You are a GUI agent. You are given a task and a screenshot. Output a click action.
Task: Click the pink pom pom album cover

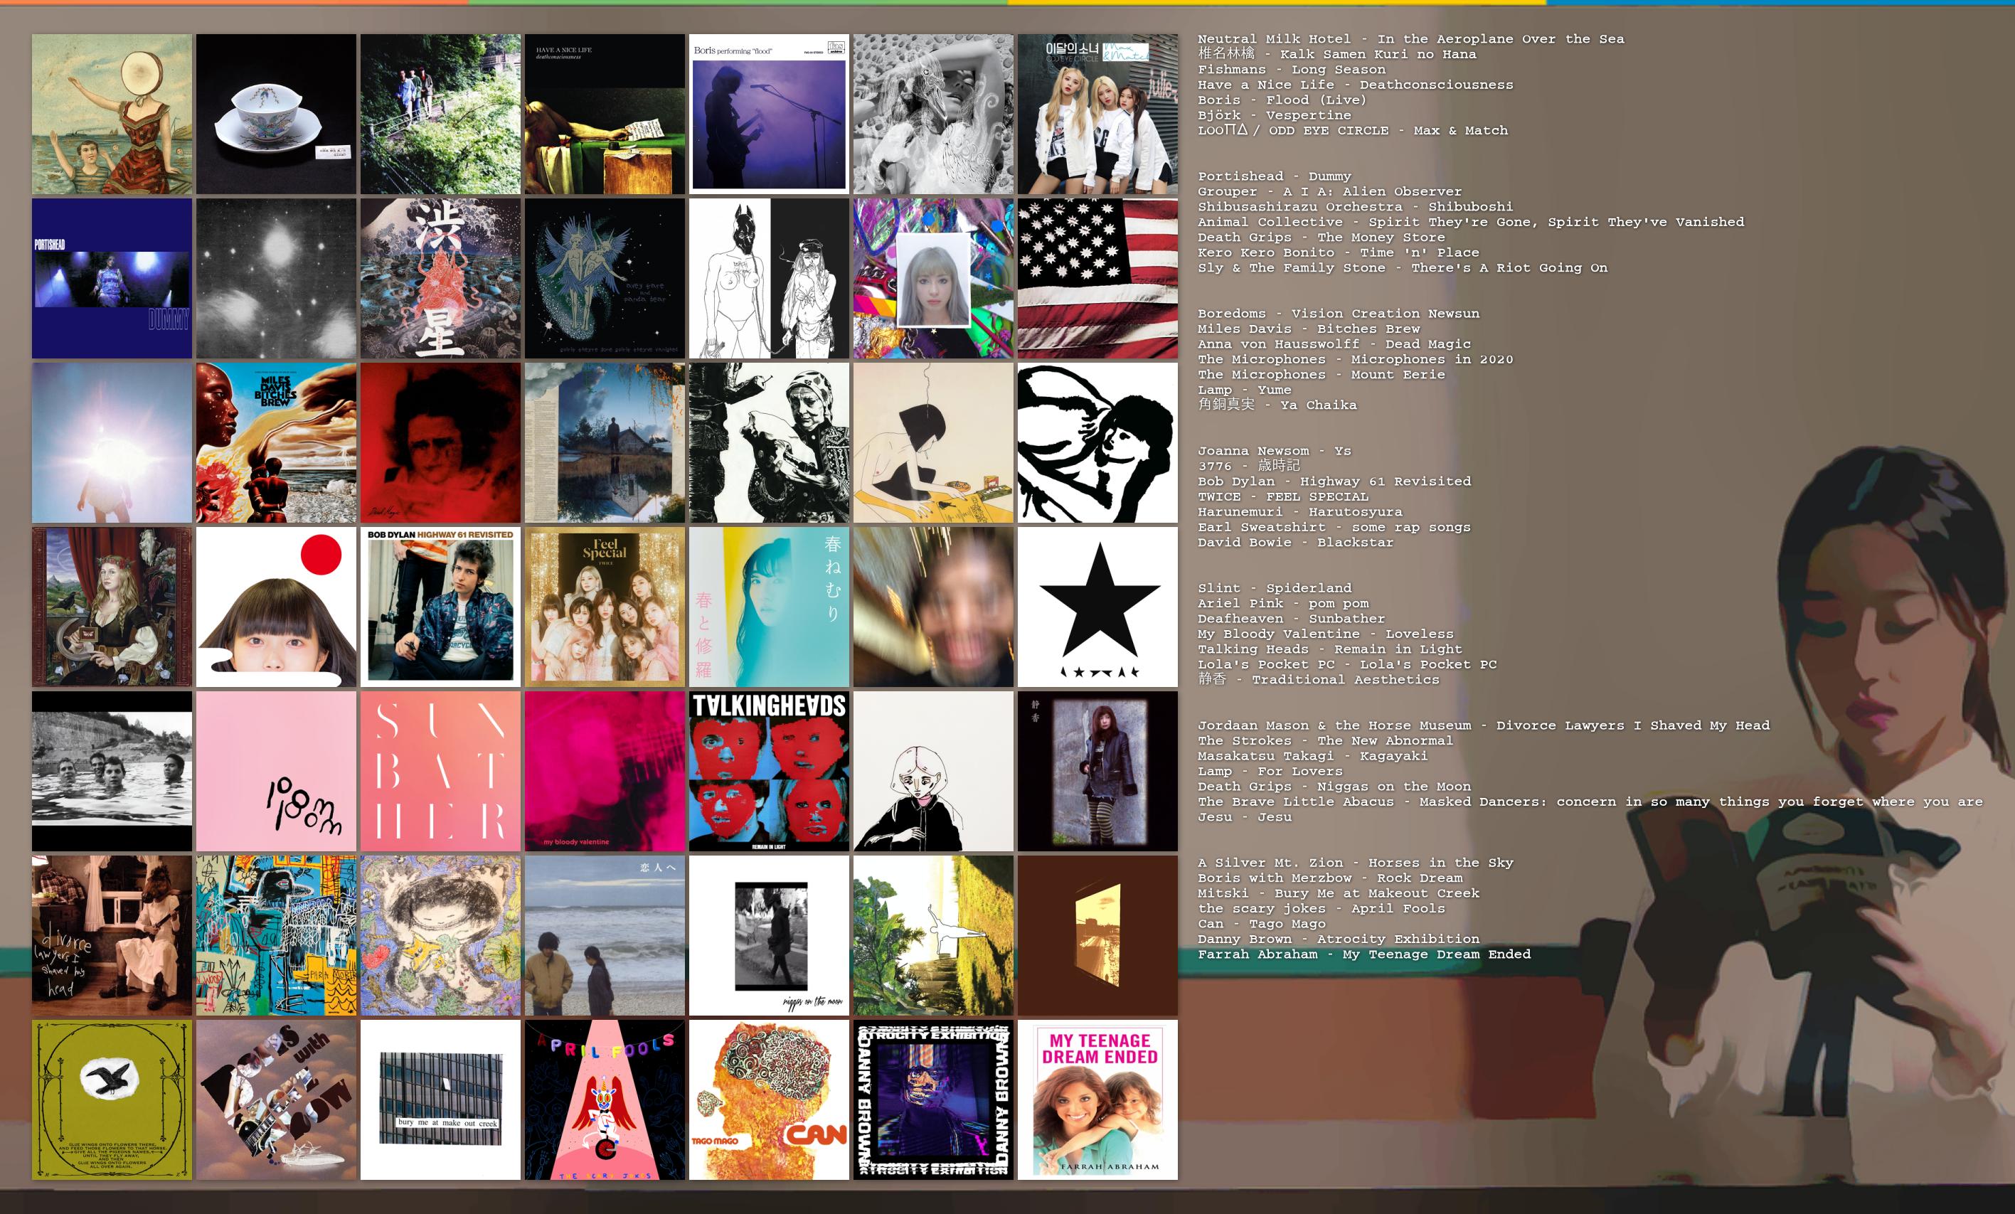(277, 771)
